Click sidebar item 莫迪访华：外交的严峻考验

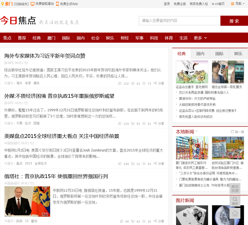(197, 99)
